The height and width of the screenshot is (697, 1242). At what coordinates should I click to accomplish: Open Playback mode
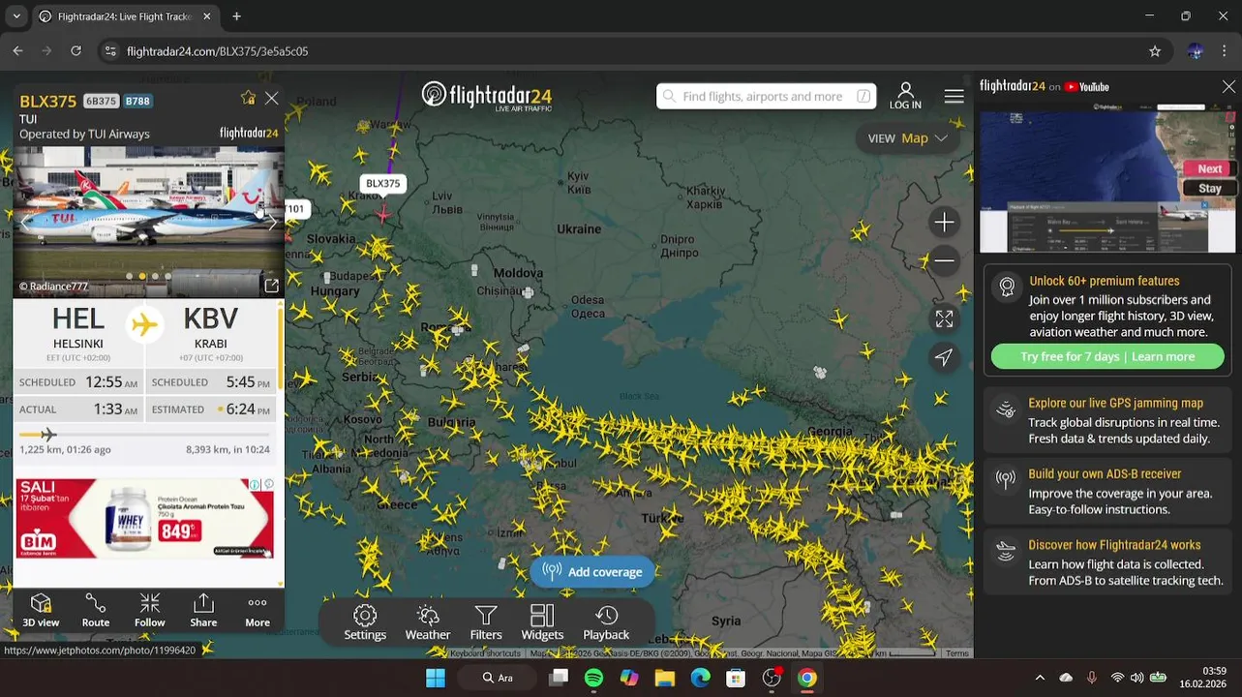(x=606, y=623)
